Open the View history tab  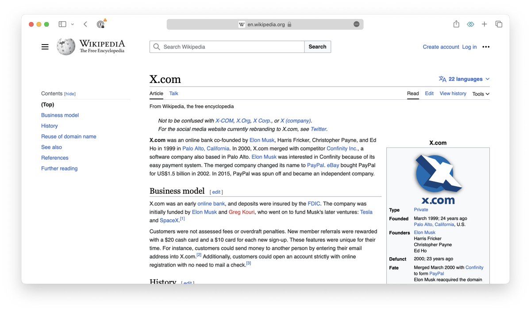point(453,94)
